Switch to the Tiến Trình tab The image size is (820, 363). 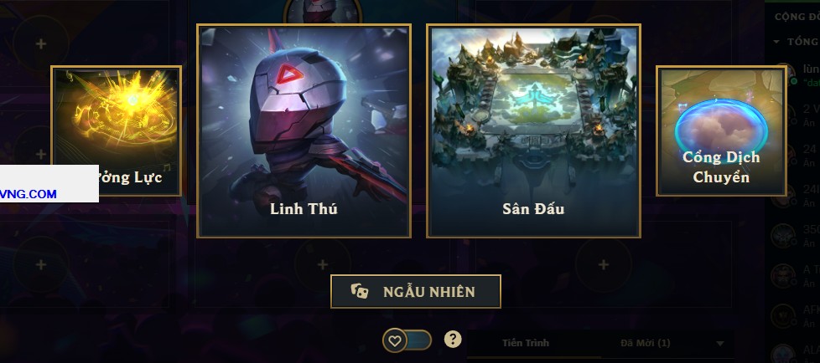[526, 343]
